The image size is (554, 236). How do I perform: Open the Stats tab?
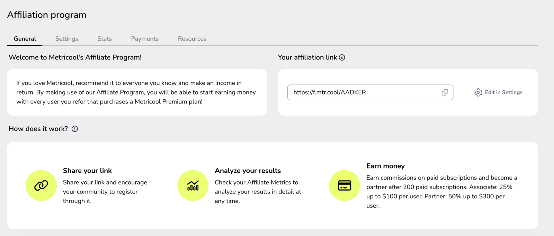pyautogui.click(x=105, y=39)
